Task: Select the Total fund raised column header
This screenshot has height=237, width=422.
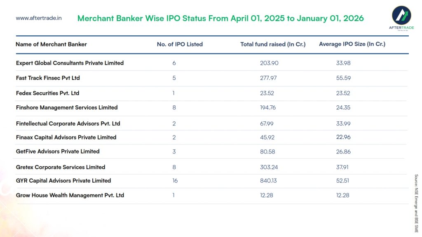Action: pos(273,44)
